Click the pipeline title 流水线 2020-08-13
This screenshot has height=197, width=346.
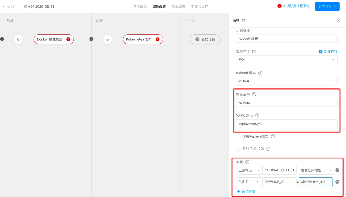[x=39, y=7]
